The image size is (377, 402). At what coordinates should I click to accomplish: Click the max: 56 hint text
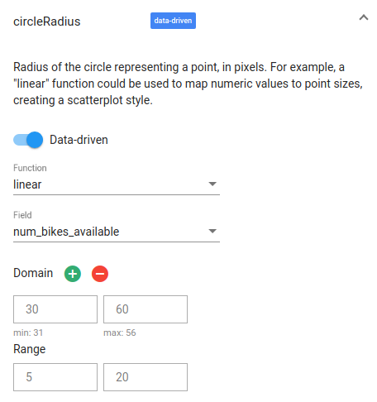[120, 333]
